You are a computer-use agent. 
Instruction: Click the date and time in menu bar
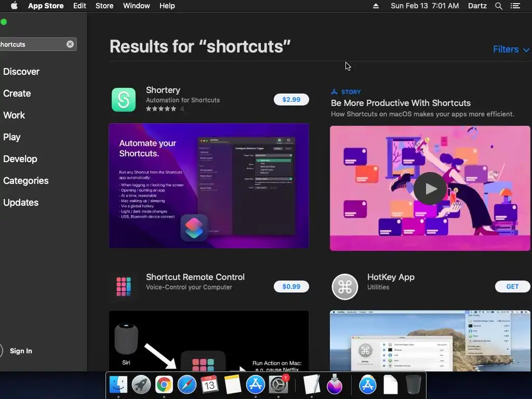(x=425, y=6)
